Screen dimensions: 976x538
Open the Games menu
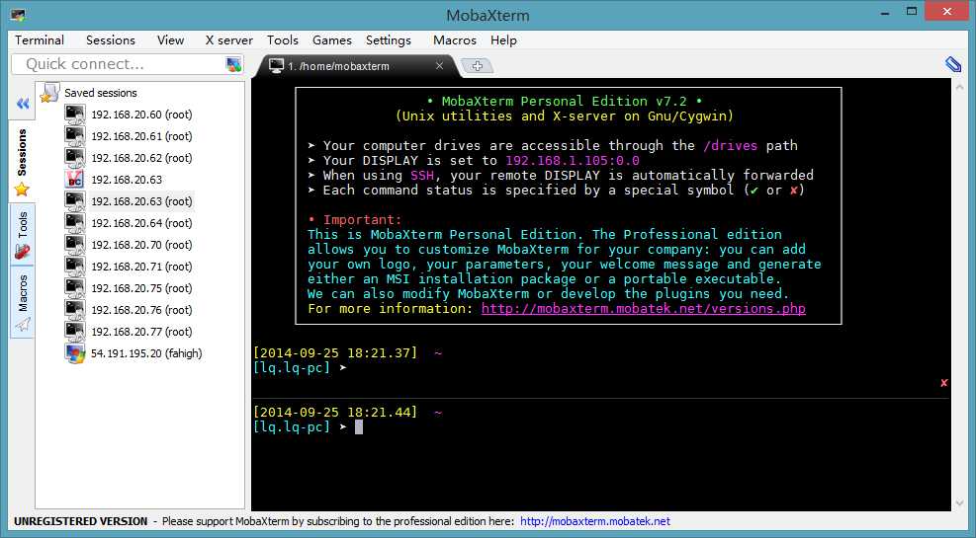pos(332,40)
